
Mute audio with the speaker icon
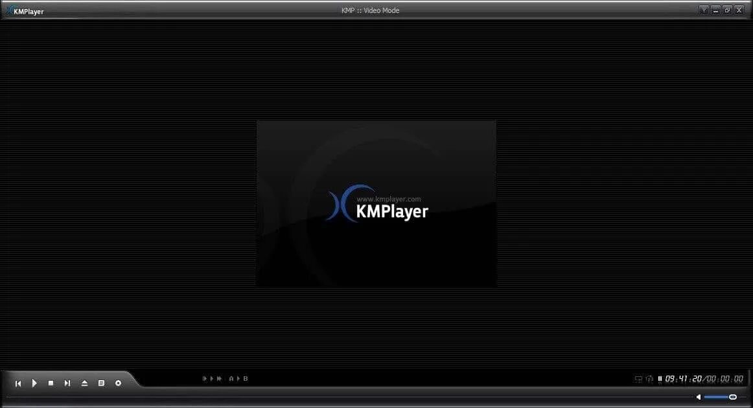coord(699,397)
